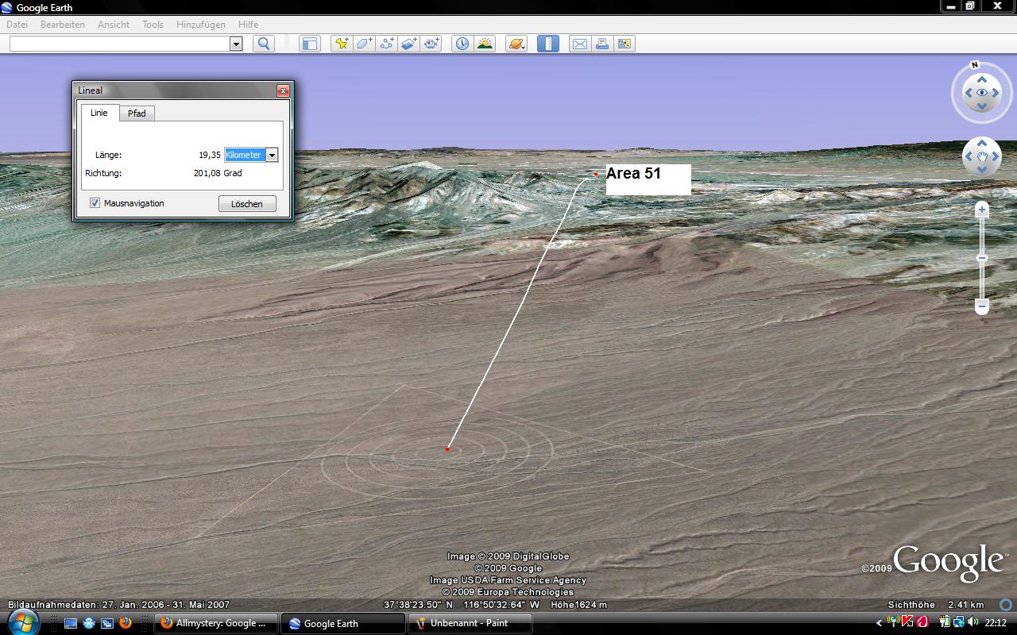This screenshot has height=635, width=1017.
Task: Toggle the ruler tool in the toolbar
Action: click(x=548, y=44)
